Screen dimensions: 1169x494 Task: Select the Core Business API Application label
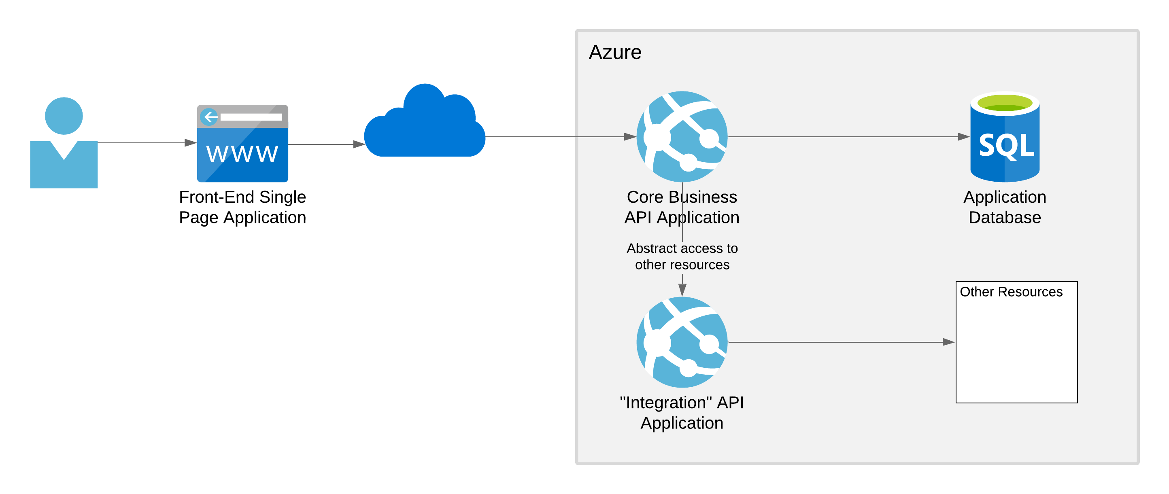(682, 207)
